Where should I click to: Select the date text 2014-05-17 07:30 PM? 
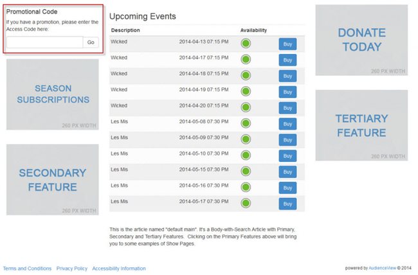coord(204,202)
